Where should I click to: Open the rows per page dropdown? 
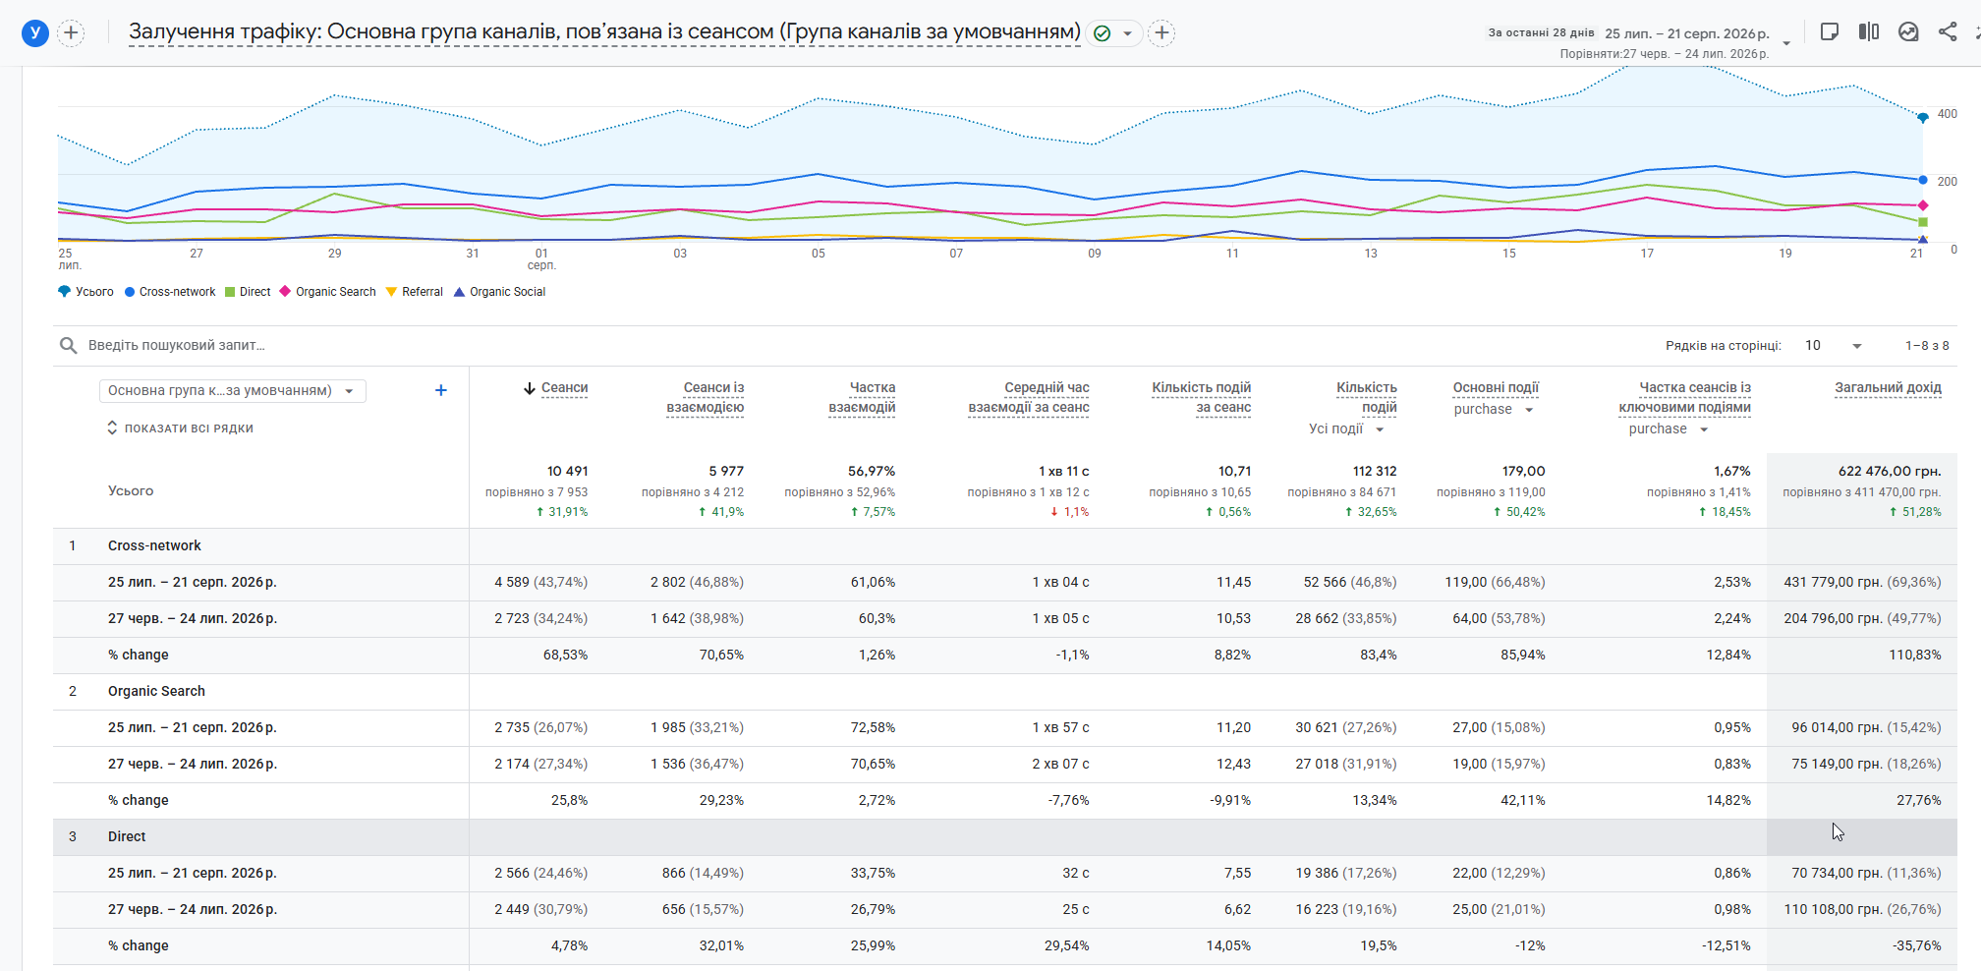1834,345
